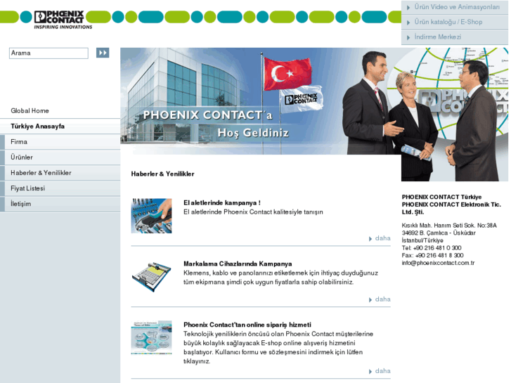This screenshot has height=383, width=511.
Task: Open Phoenix Contact'tan online sipariş hizmeti headline
Action: click(247, 325)
